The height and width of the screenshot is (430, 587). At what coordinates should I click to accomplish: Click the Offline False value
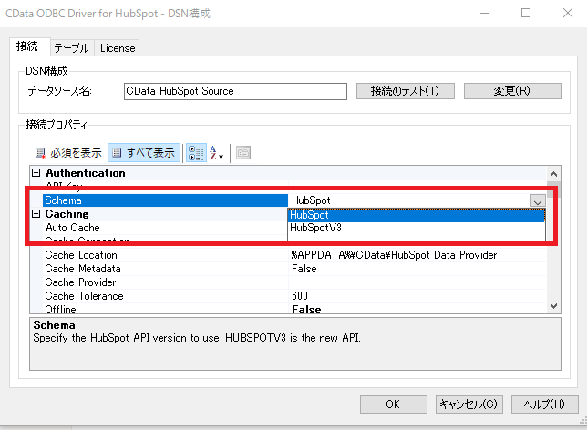pos(306,310)
